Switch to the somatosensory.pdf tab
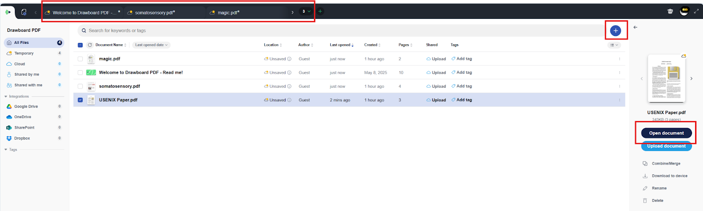The height and width of the screenshot is (211, 703). tap(165, 12)
